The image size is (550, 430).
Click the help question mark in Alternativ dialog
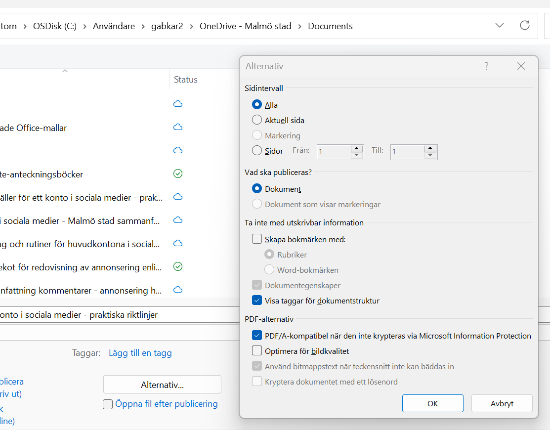pos(486,66)
